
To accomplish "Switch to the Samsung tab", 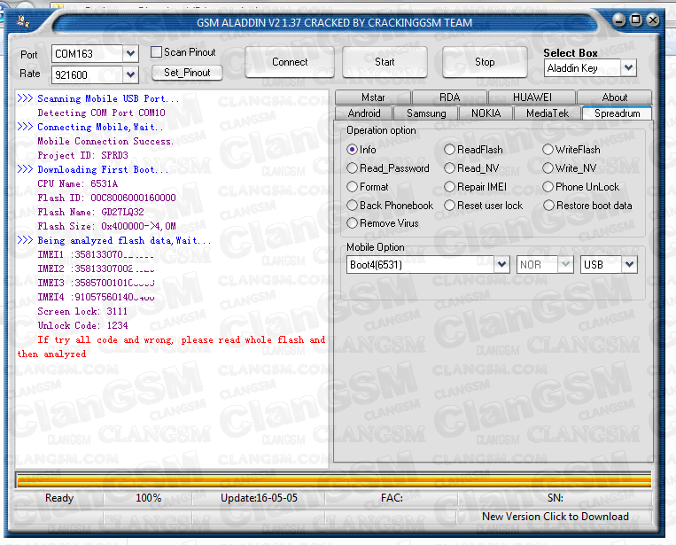I will pyautogui.click(x=426, y=113).
